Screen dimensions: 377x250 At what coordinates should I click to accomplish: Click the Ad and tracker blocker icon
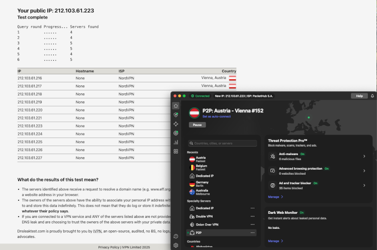tap(272, 185)
